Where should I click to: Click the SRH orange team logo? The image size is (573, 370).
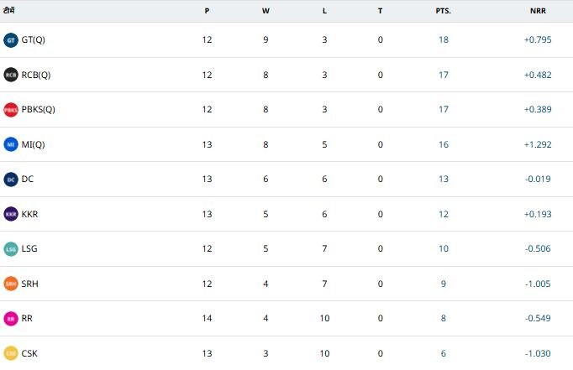pyautogui.click(x=11, y=284)
